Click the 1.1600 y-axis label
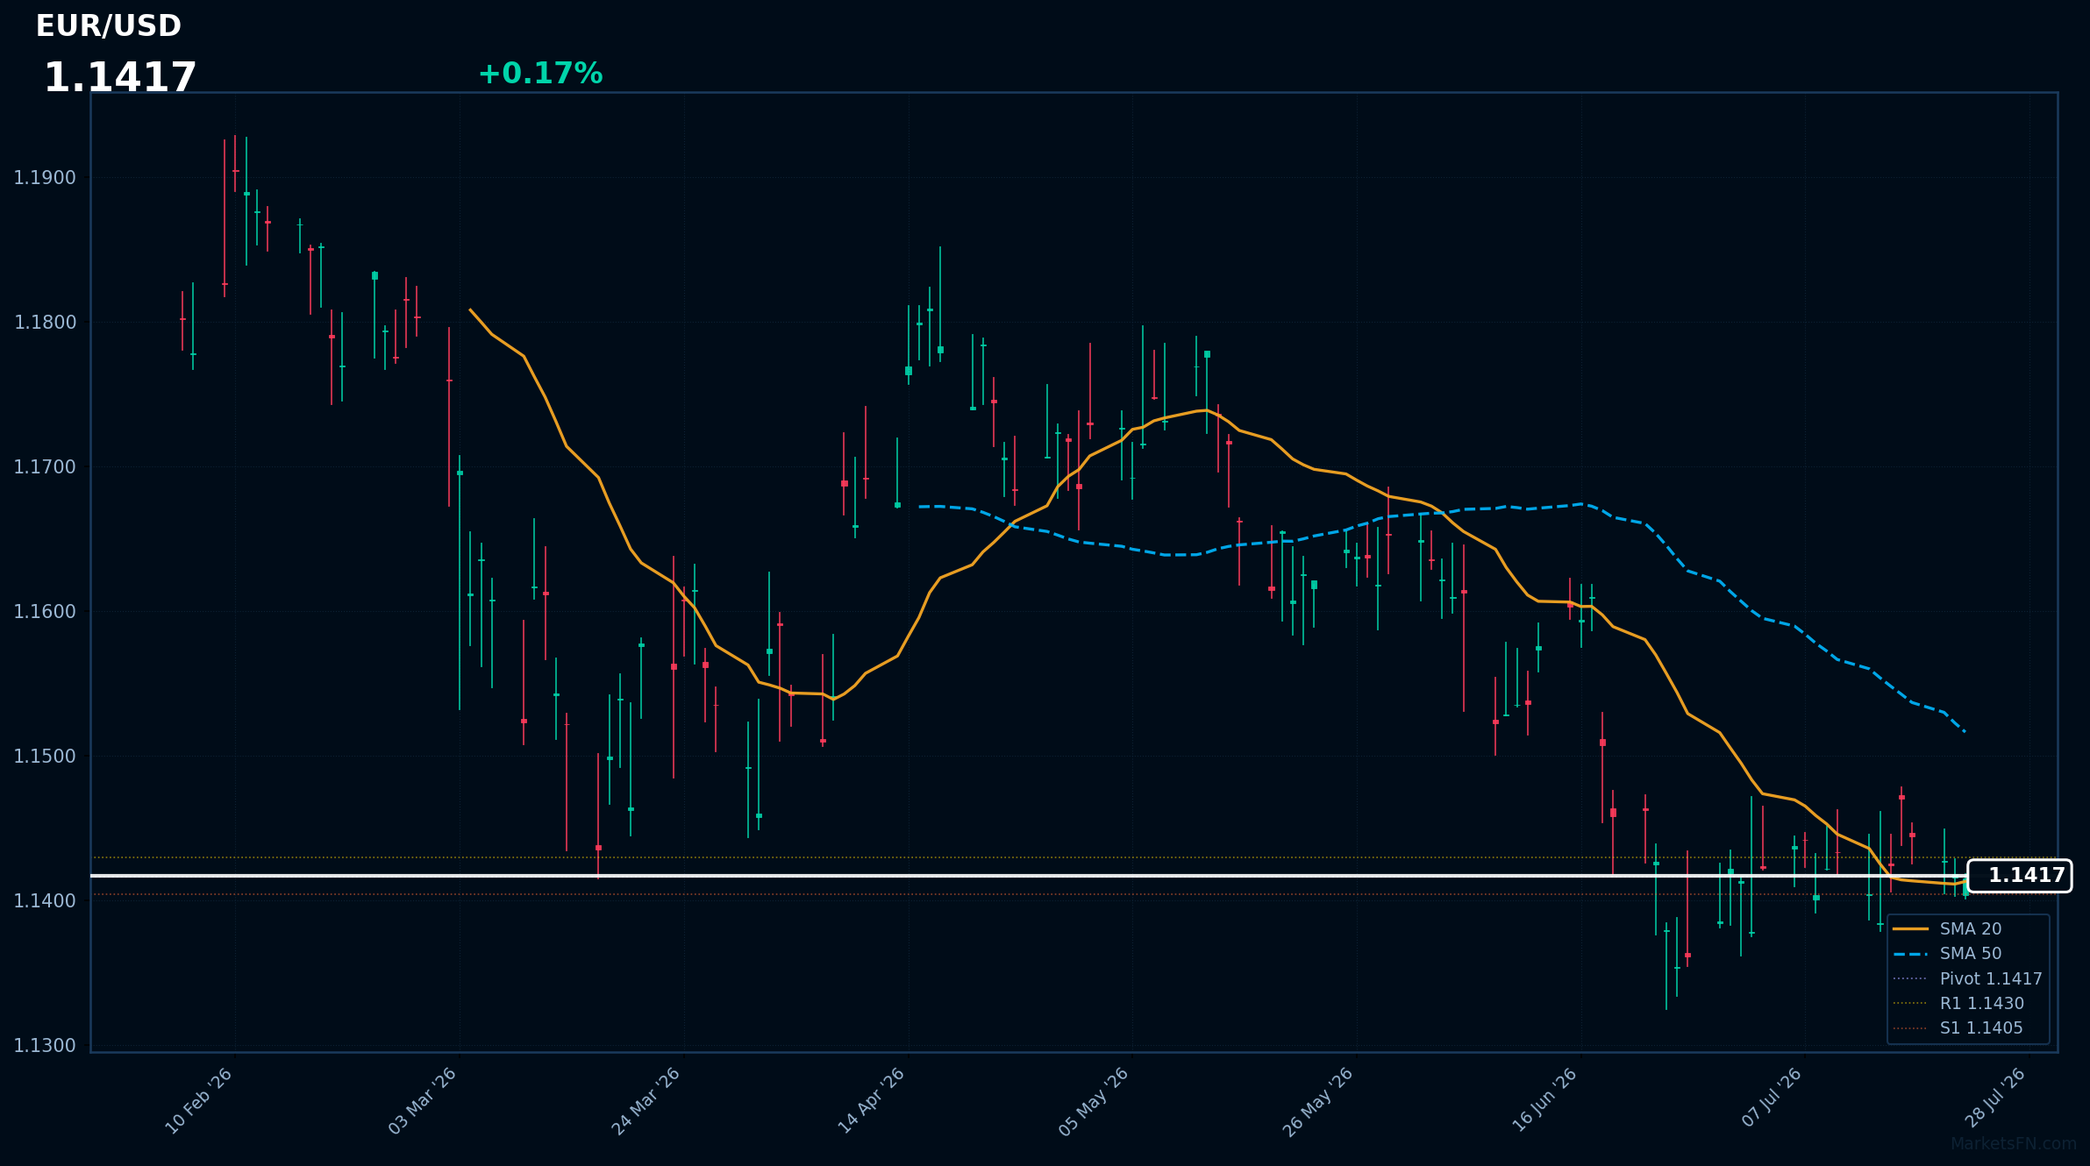The height and width of the screenshot is (1166, 2090). [x=45, y=612]
